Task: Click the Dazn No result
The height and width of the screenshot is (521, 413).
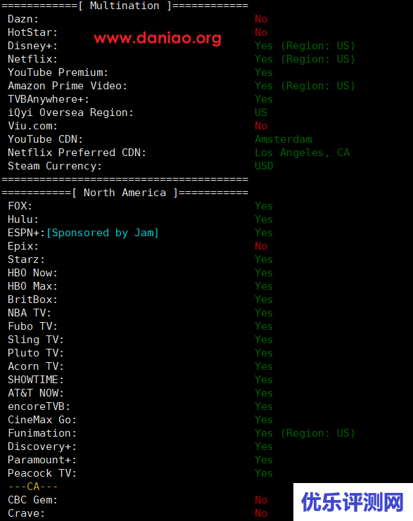Action: (x=261, y=19)
